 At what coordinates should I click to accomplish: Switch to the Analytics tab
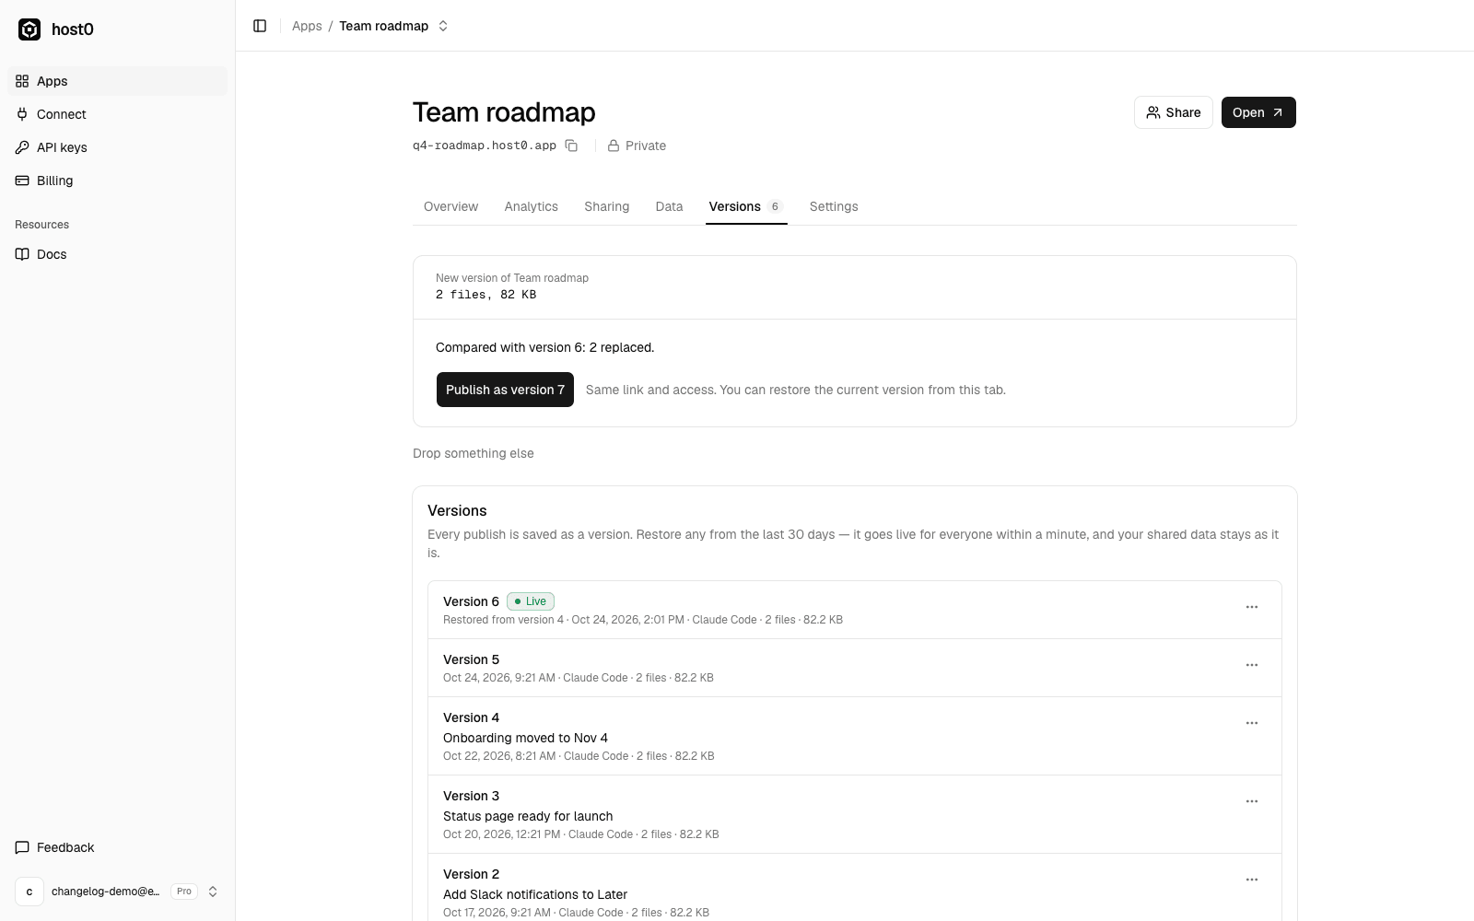click(x=531, y=206)
